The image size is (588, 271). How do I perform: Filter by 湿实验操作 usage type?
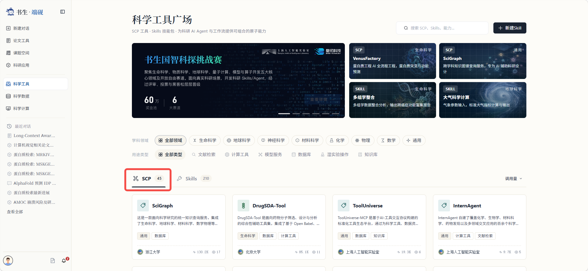click(335, 155)
